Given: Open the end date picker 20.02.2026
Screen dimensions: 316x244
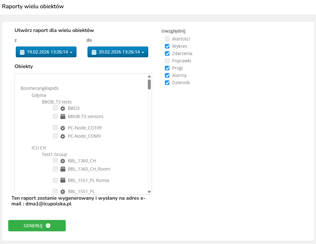Looking at the screenshot, I should click(x=118, y=52).
